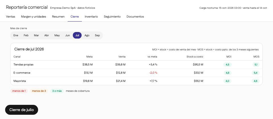Click Tiendas propias meta $38,5 M
This screenshot has height=119, width=273.
click(x=87, y=65)
